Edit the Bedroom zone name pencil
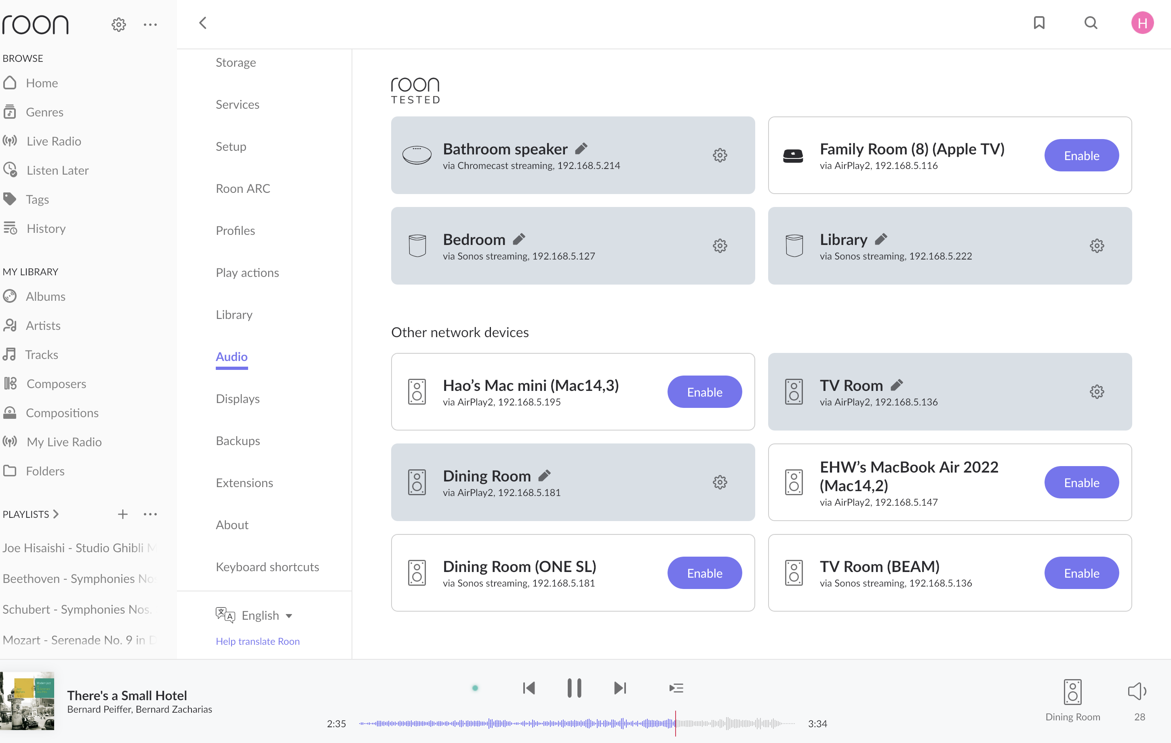 point(519,239)
